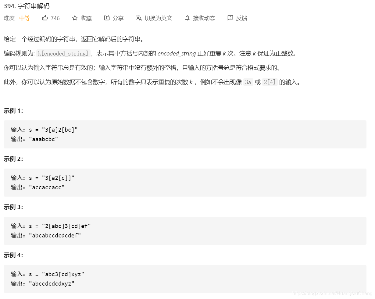Viewport: 375px width, 299px height.
Task: Click the 示例 4 heading
Action: [13, 255]
